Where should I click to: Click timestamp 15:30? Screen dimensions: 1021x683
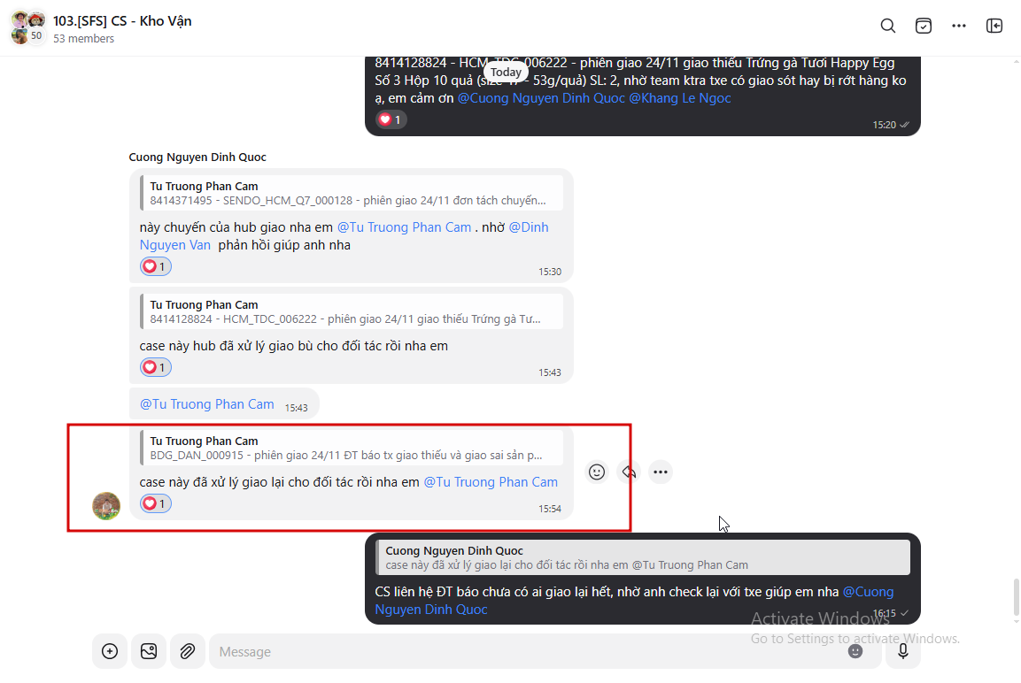(550, 272)
